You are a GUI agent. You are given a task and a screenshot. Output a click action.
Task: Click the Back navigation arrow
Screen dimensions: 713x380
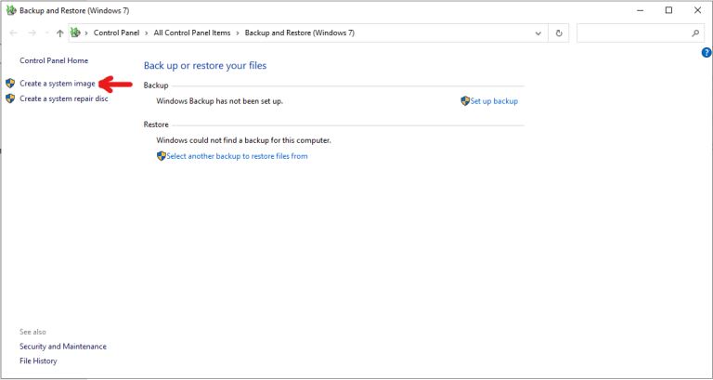coord(14,33)
